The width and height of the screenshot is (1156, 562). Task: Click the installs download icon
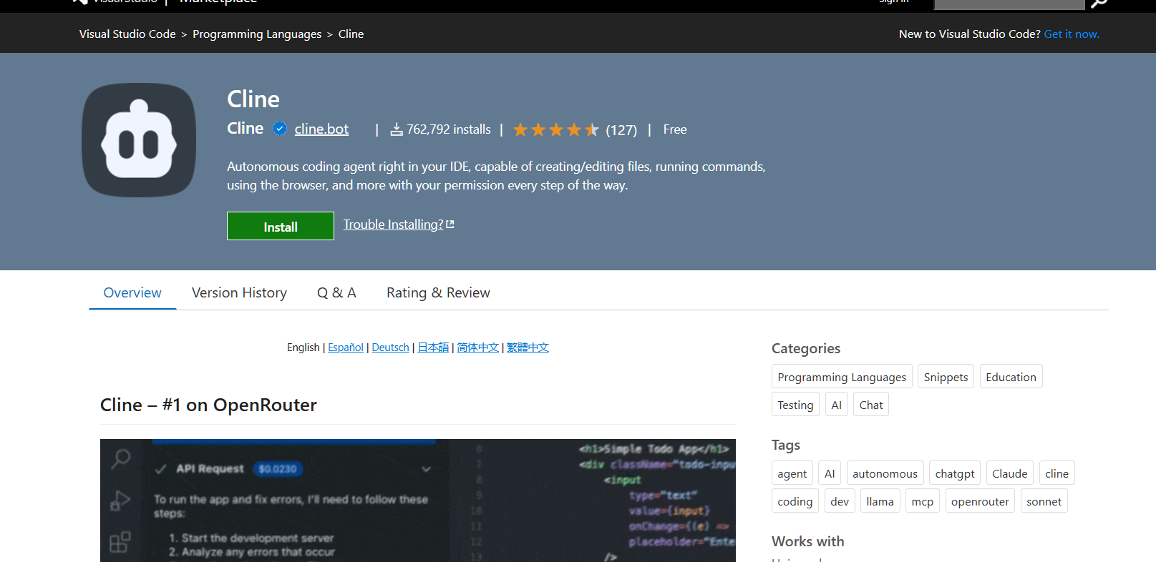pyautogui.click(x=397, y=129)
